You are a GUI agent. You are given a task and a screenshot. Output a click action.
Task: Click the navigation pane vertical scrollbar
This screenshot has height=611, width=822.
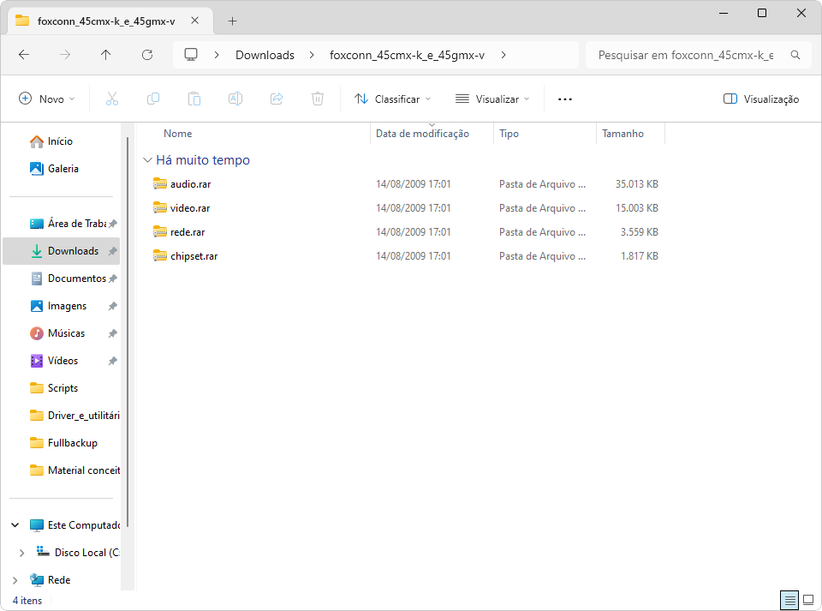click(x=128, y=332)
